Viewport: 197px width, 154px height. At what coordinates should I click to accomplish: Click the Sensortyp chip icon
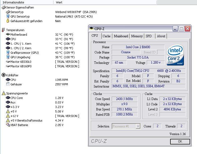click(8, 12)
